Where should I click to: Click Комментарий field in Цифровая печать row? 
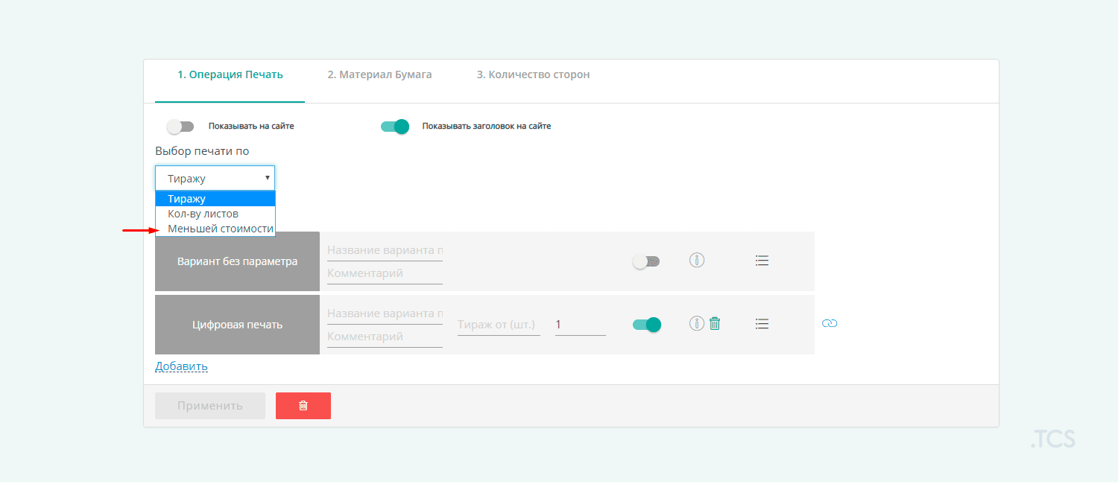pos(384,337)
